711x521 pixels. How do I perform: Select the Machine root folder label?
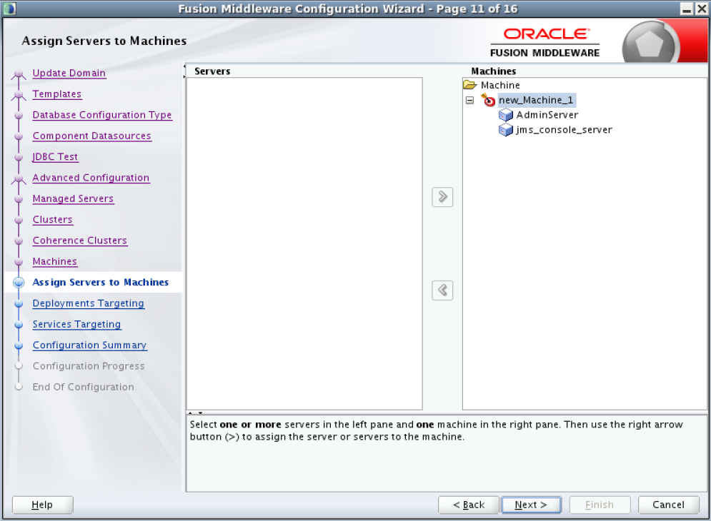(x=500, y=85)
